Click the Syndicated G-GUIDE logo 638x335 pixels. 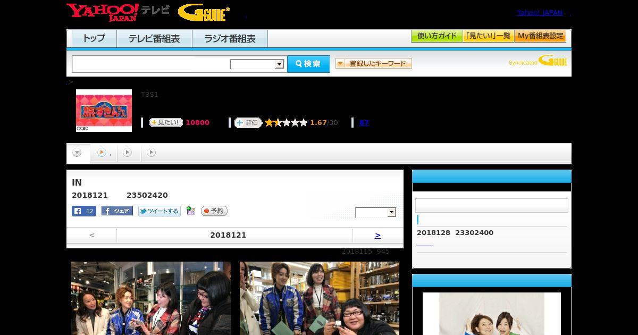point(538,61)
